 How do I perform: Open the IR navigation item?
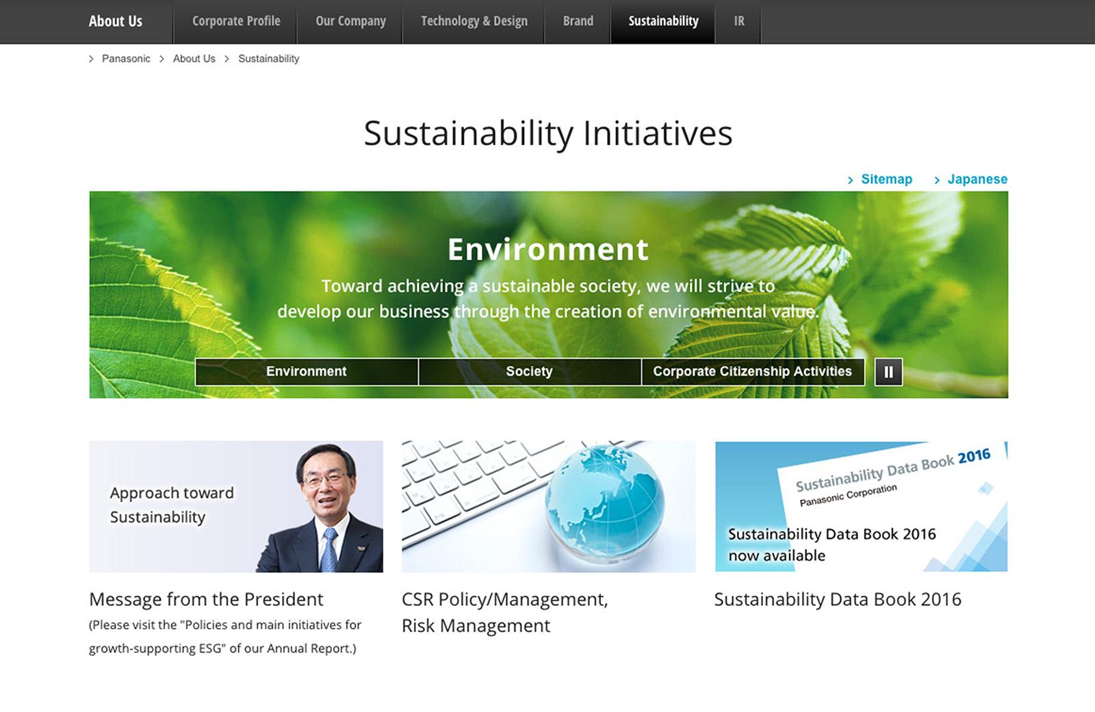pyautogui.click(x=738, y=21)
